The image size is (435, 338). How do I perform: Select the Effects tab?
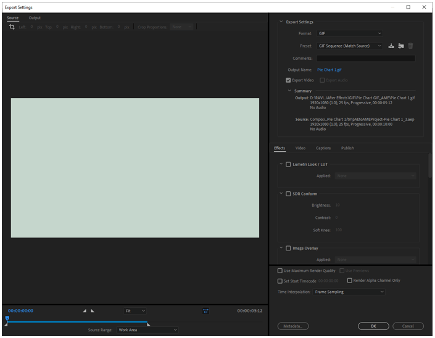coord(280,148)
